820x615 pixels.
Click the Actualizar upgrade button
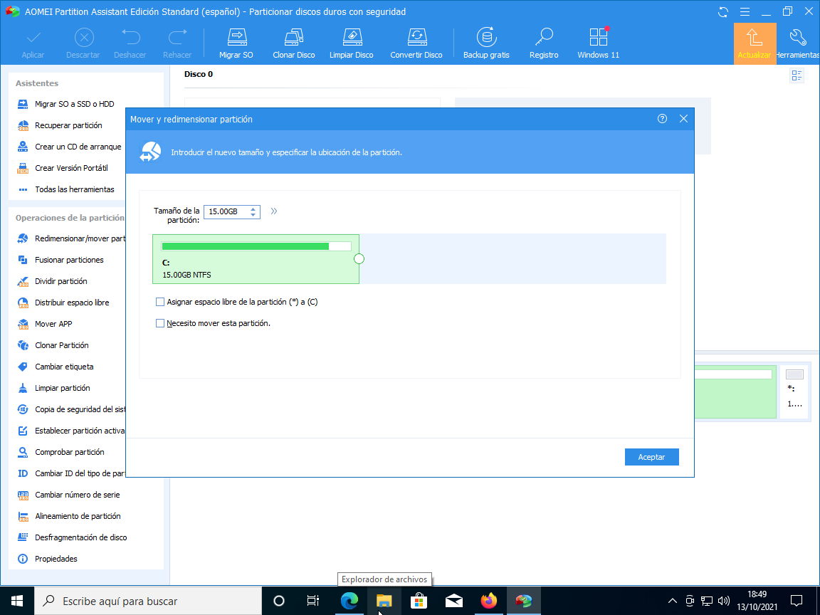pos(754,43)
